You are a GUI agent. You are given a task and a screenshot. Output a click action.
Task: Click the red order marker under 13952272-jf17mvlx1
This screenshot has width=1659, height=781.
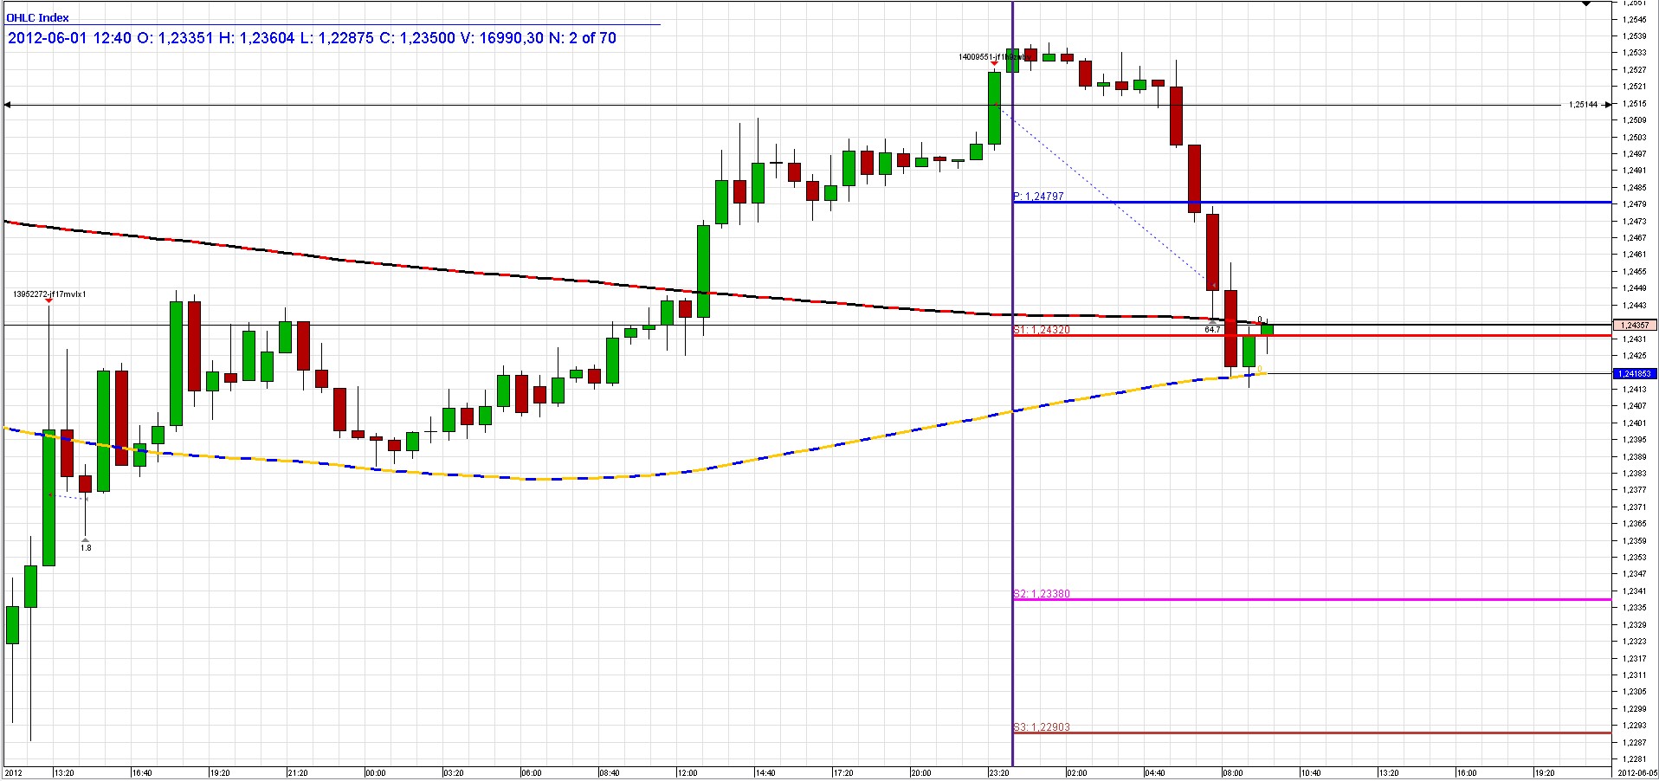pyautogui.click(x=48, y=300)
